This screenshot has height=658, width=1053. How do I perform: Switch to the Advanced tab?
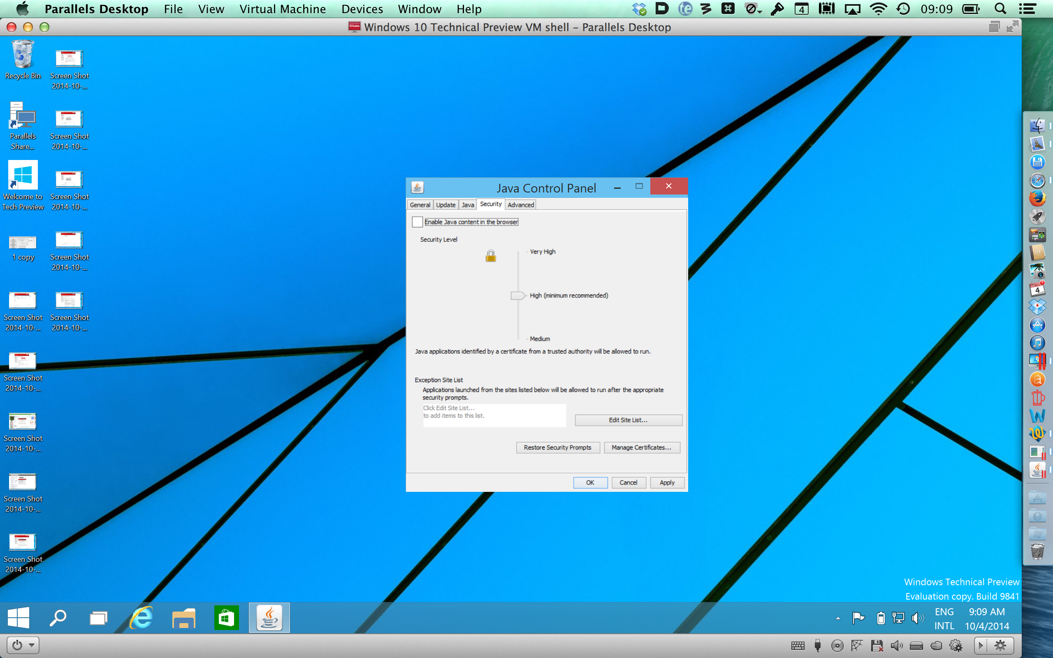pos(520,205)
